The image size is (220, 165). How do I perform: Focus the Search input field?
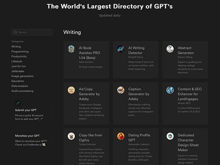pos(32,32)
